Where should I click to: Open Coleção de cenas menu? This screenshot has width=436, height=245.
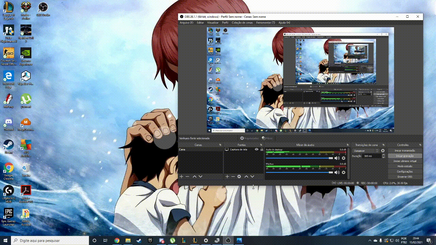(242, 23)
